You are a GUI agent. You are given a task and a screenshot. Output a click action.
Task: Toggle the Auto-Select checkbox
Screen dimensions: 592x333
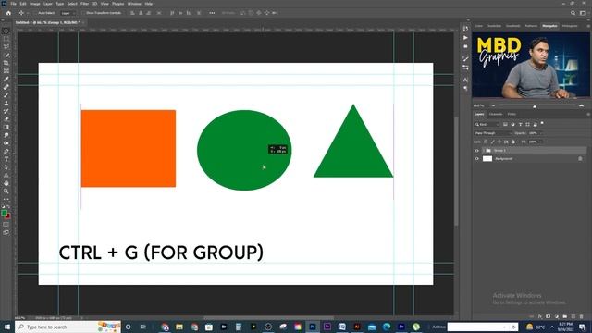point(36,13)
